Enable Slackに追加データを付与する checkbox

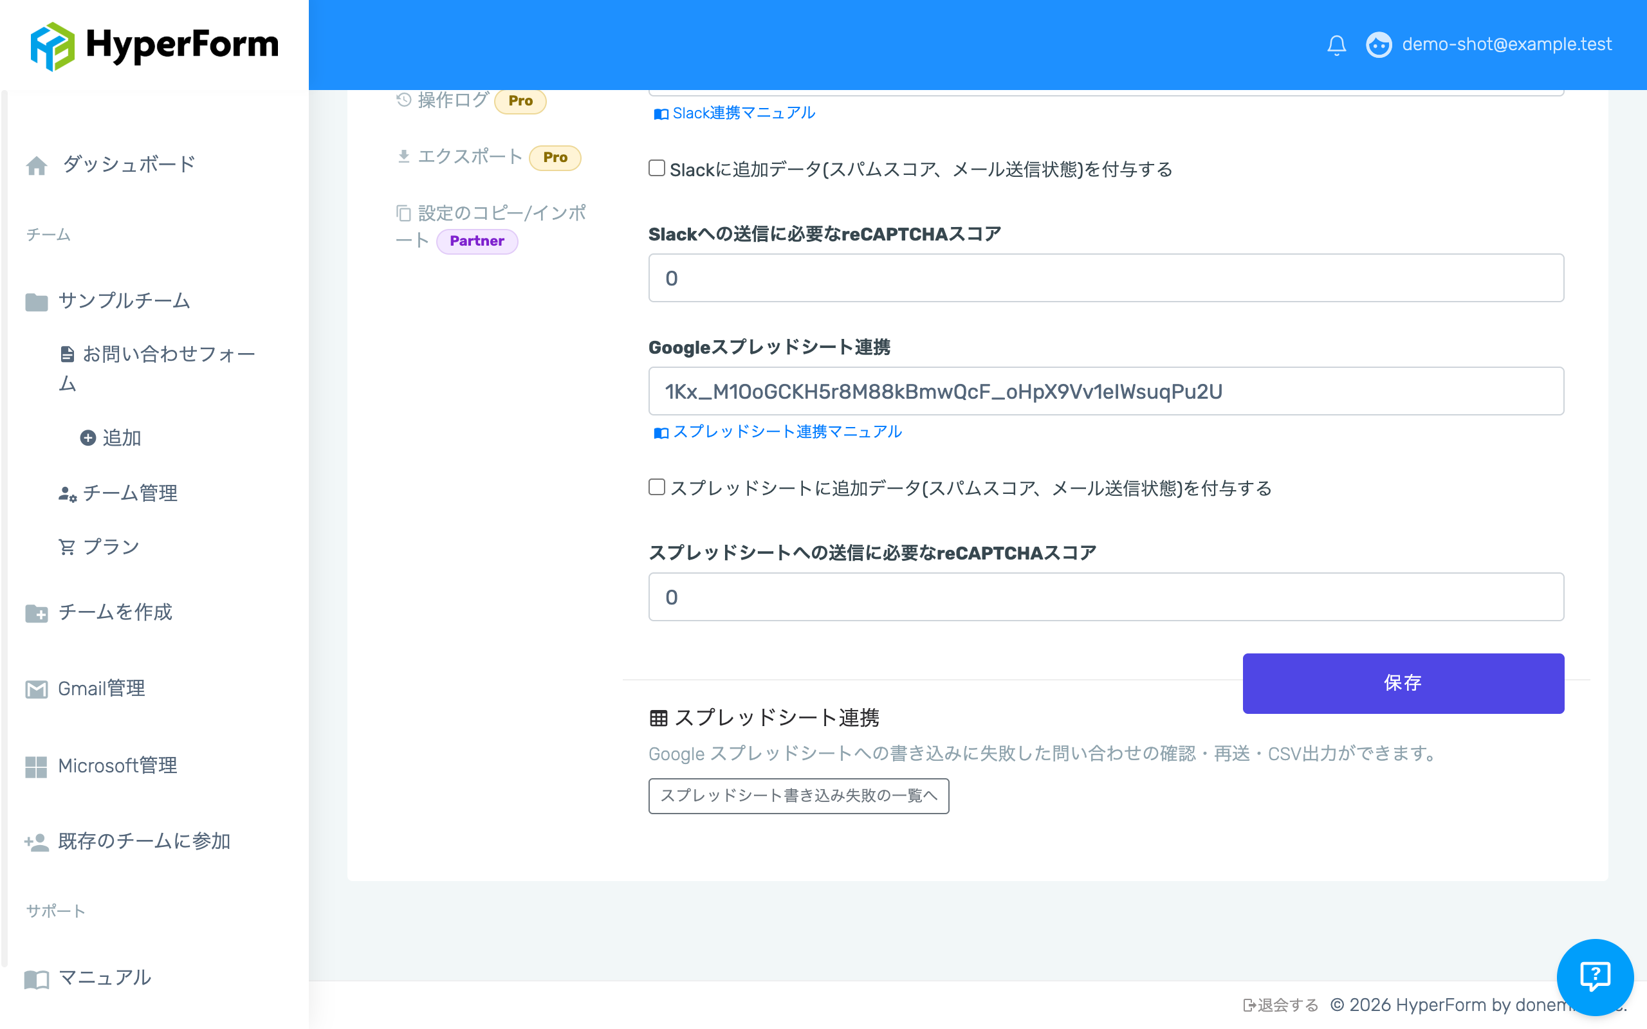point(656,168)
